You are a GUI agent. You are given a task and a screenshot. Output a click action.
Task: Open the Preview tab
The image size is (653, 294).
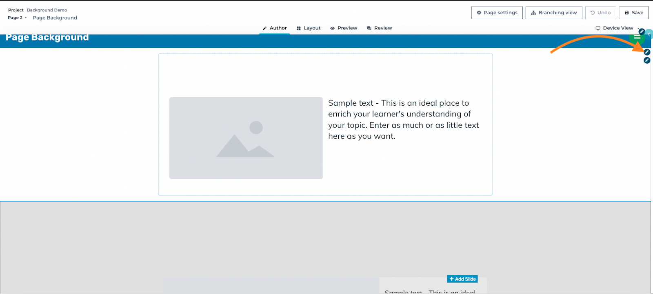[344, 28]
